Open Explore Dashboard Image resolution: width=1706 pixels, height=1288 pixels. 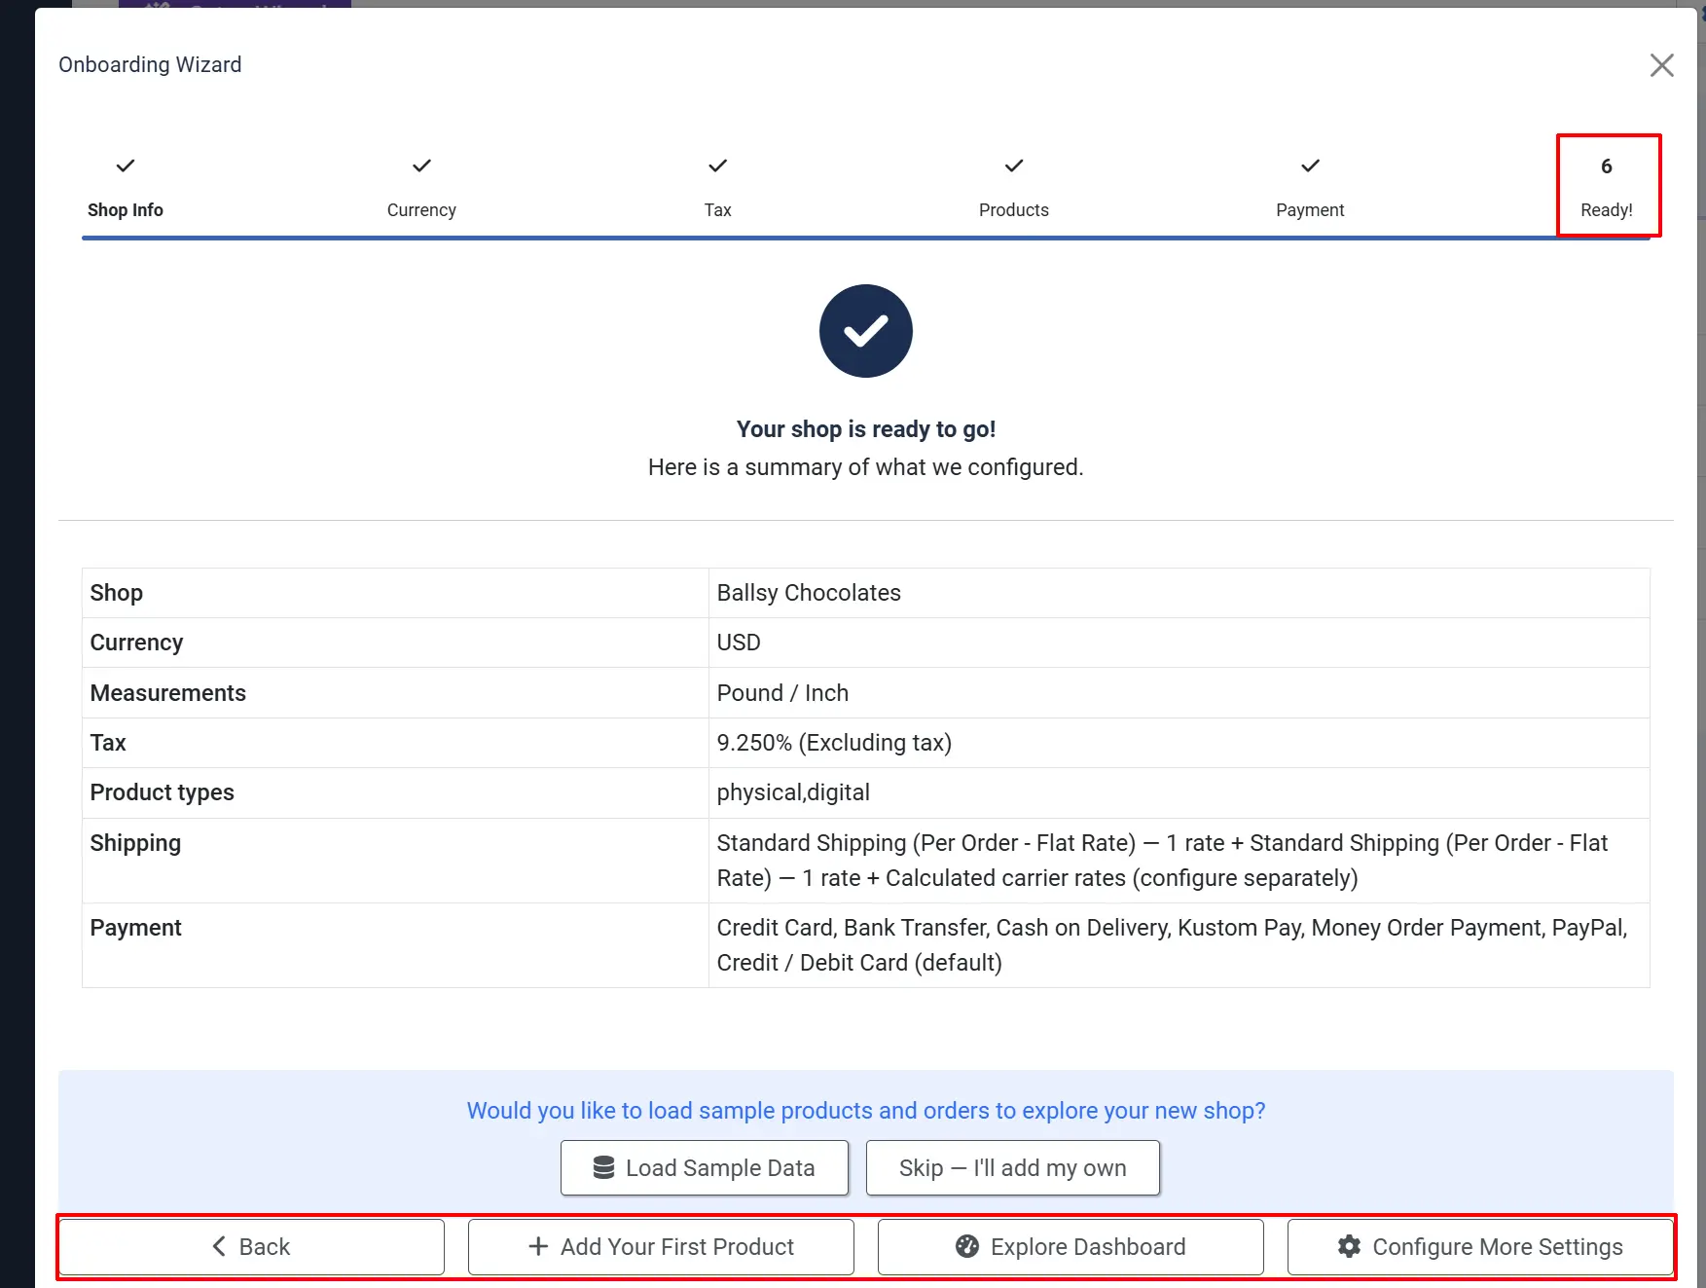(1071, 1246)
